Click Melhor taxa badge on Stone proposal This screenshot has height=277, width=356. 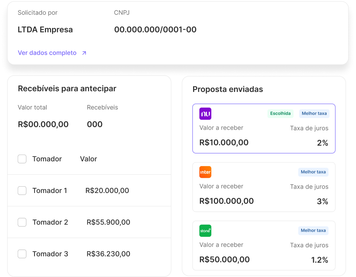click(313, 230)
